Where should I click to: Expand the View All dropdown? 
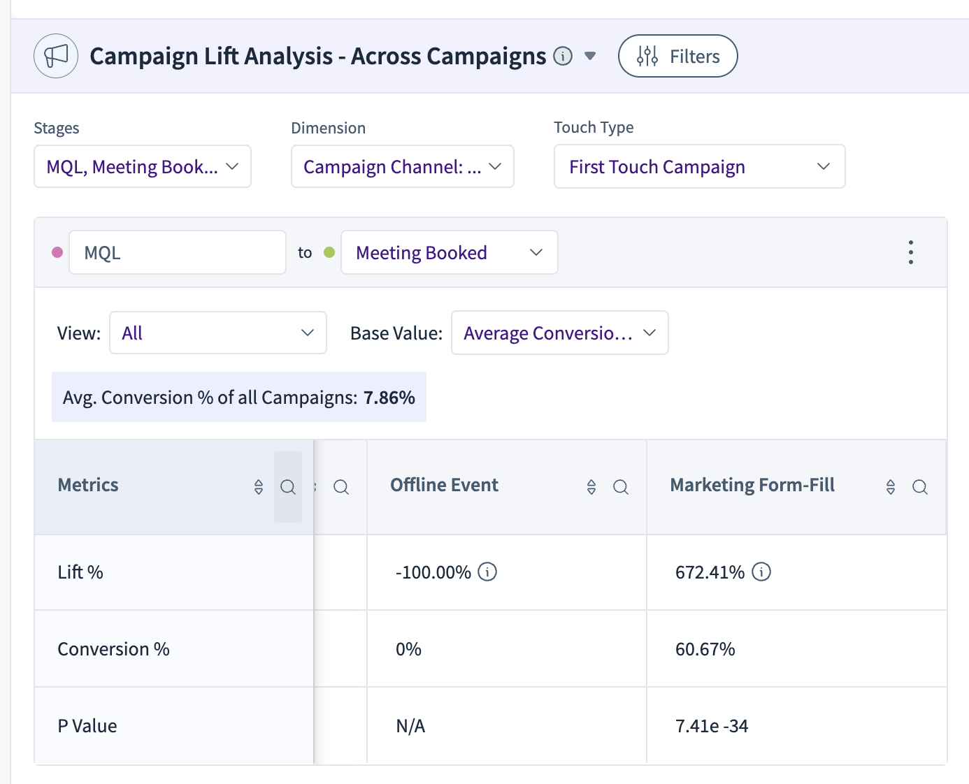218,333
